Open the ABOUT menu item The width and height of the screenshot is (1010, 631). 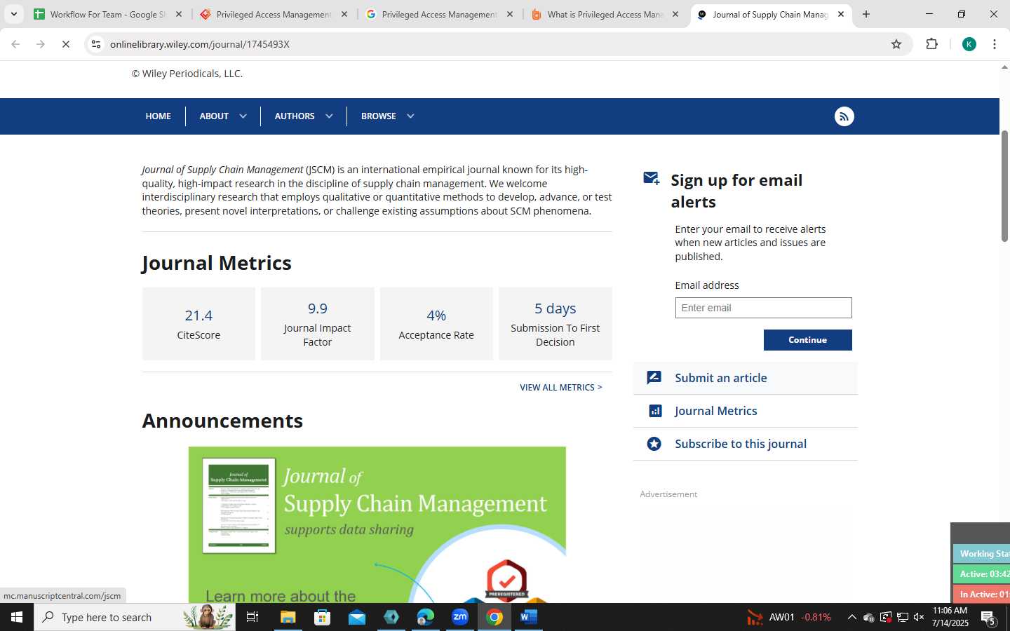[x=214, y=116]
